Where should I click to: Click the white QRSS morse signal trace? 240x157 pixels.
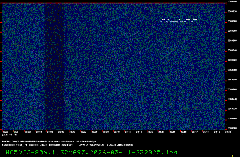tap(179, 21)
